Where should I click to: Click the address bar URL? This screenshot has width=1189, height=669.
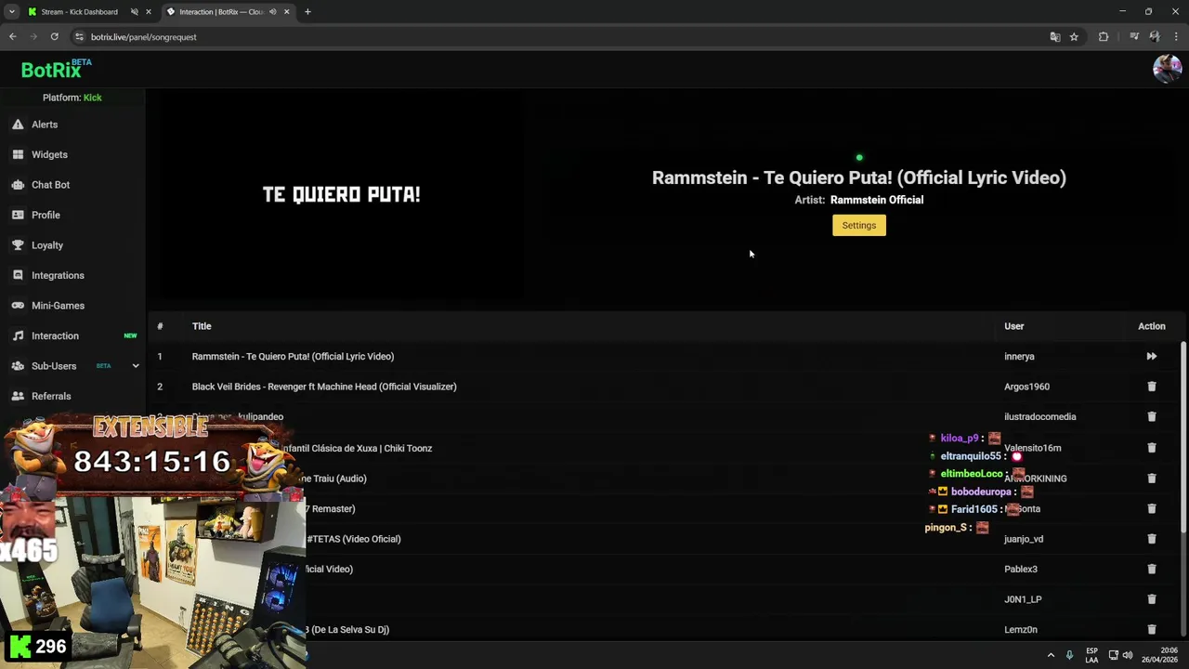pos(144,36)
